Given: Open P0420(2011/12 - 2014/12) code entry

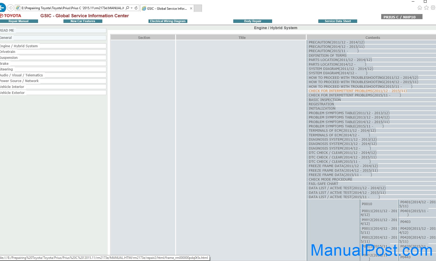Looking at the screenshot, I should 417,231.
